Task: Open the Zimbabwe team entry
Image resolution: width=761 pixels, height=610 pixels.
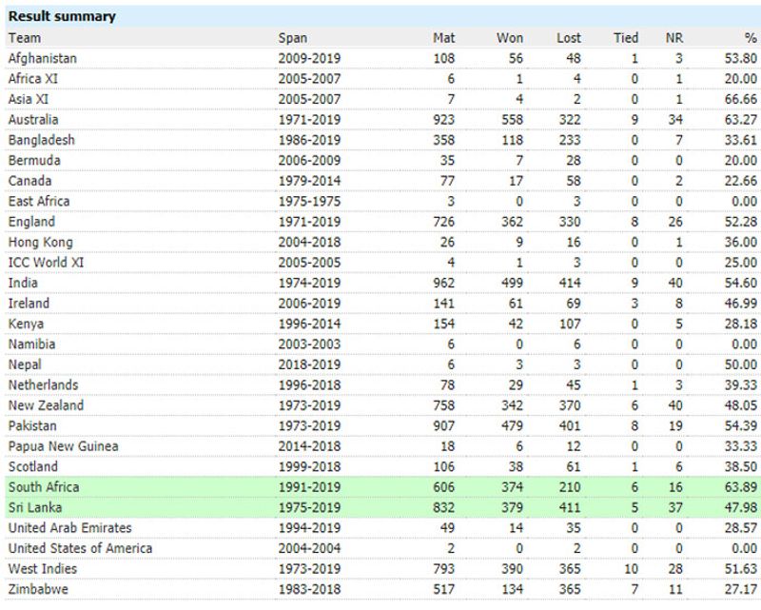Action: coord(36,589)
